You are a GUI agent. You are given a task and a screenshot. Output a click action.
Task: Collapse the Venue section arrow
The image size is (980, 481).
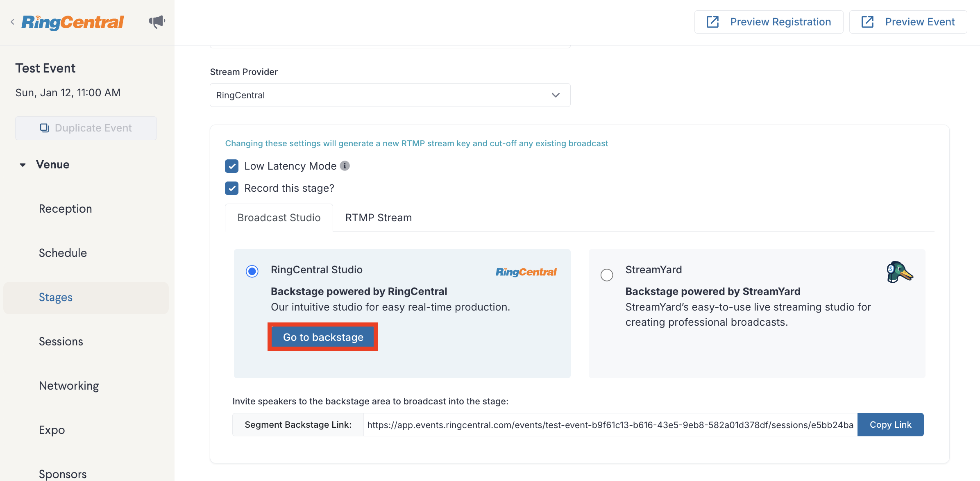(x=23, y=165)
